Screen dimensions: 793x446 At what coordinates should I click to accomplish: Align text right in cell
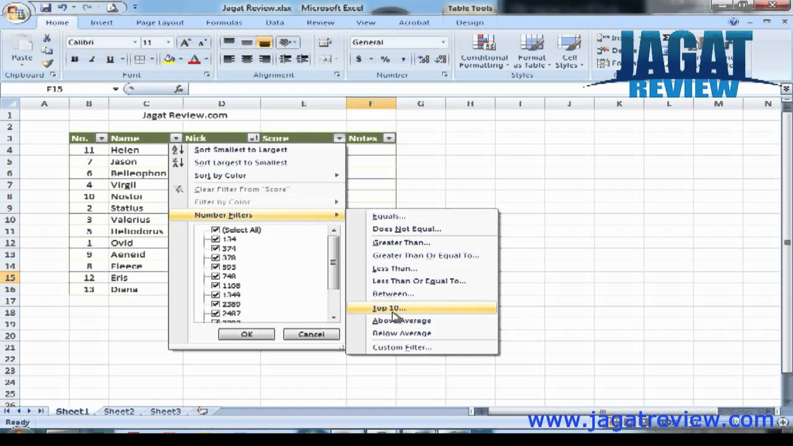click(265, 59)
